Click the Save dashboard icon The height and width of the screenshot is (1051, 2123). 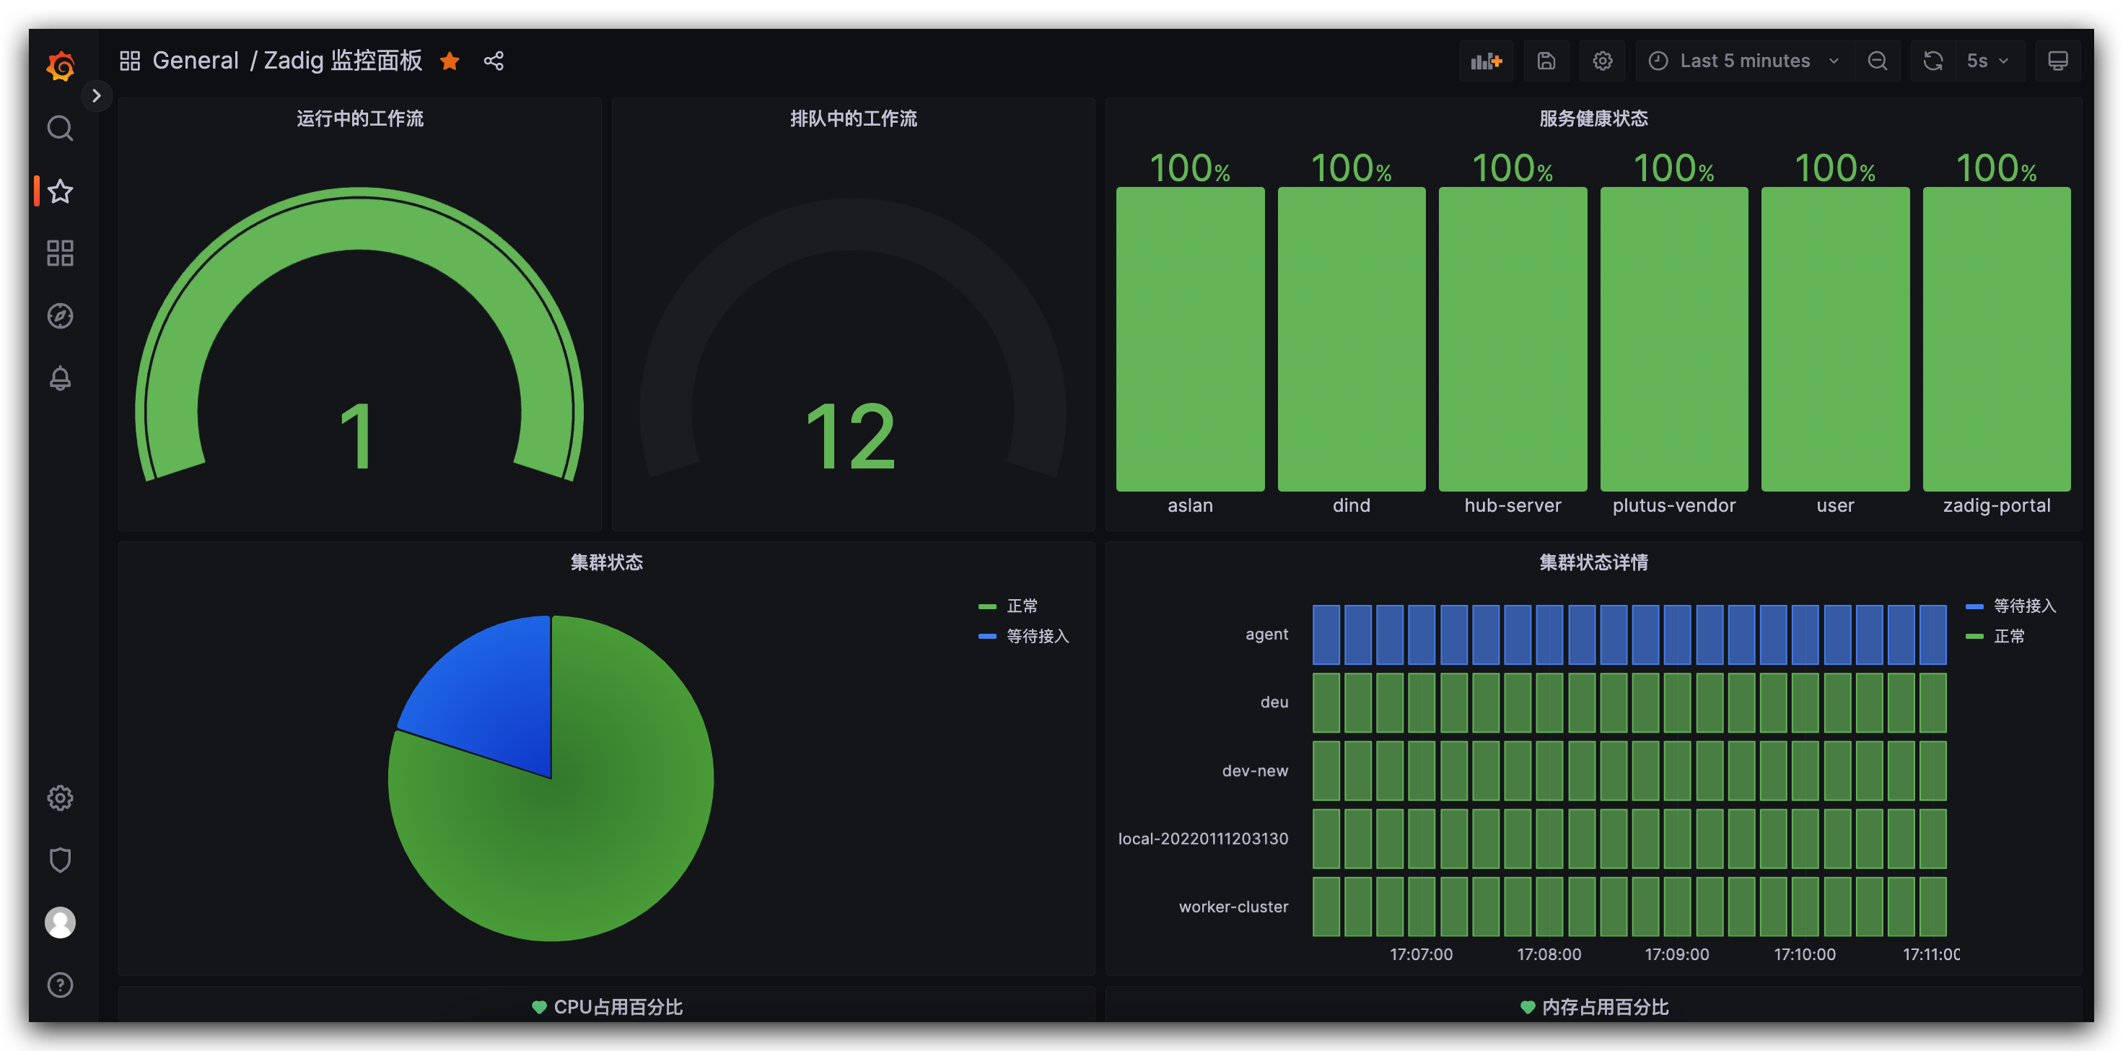(x=1546, y=61)
